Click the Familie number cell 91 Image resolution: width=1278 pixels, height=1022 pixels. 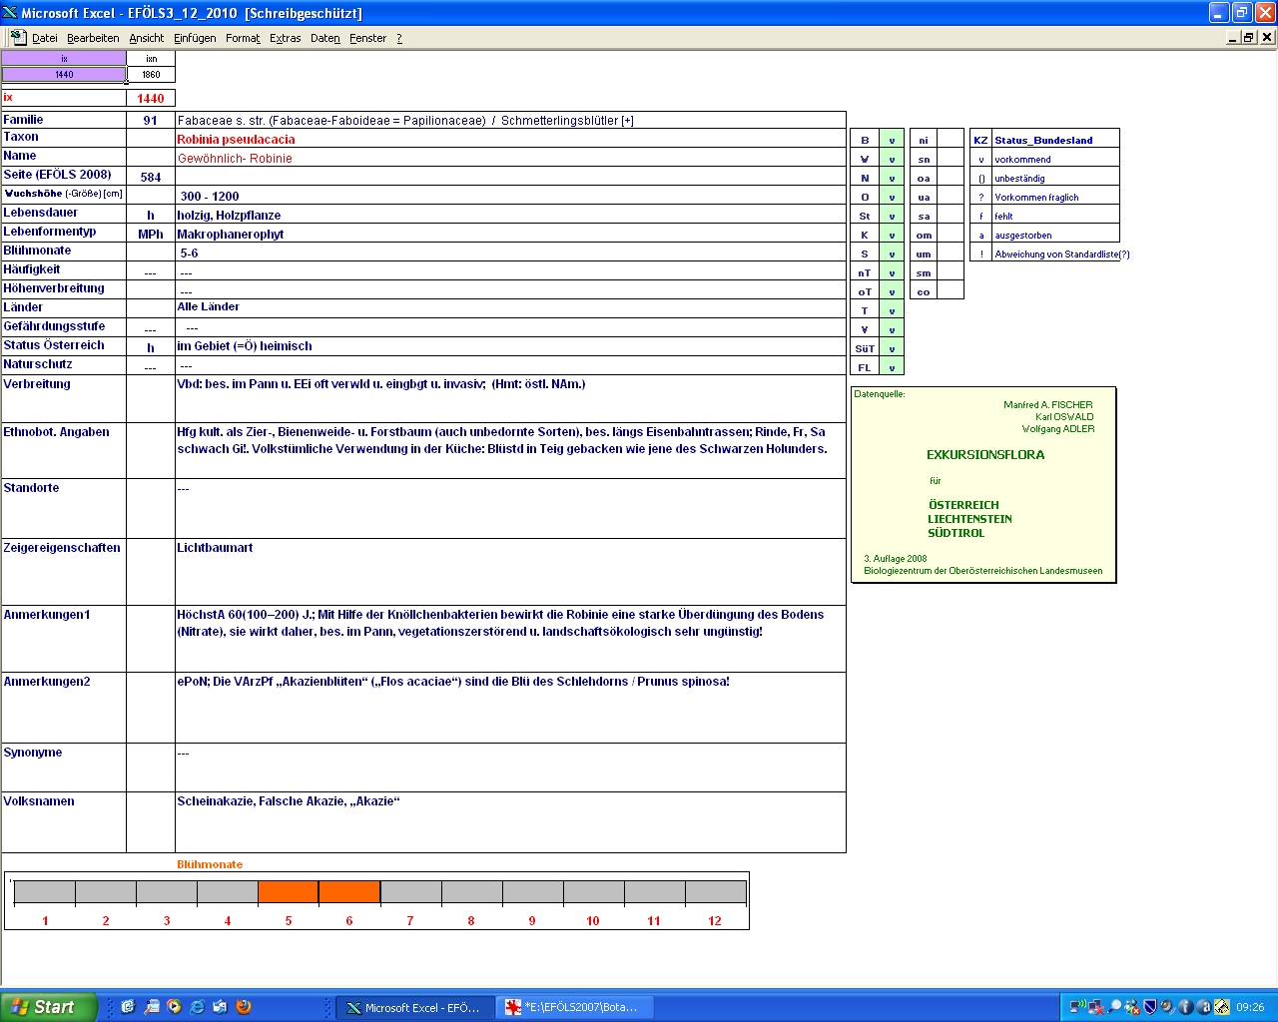pos(151,120)
